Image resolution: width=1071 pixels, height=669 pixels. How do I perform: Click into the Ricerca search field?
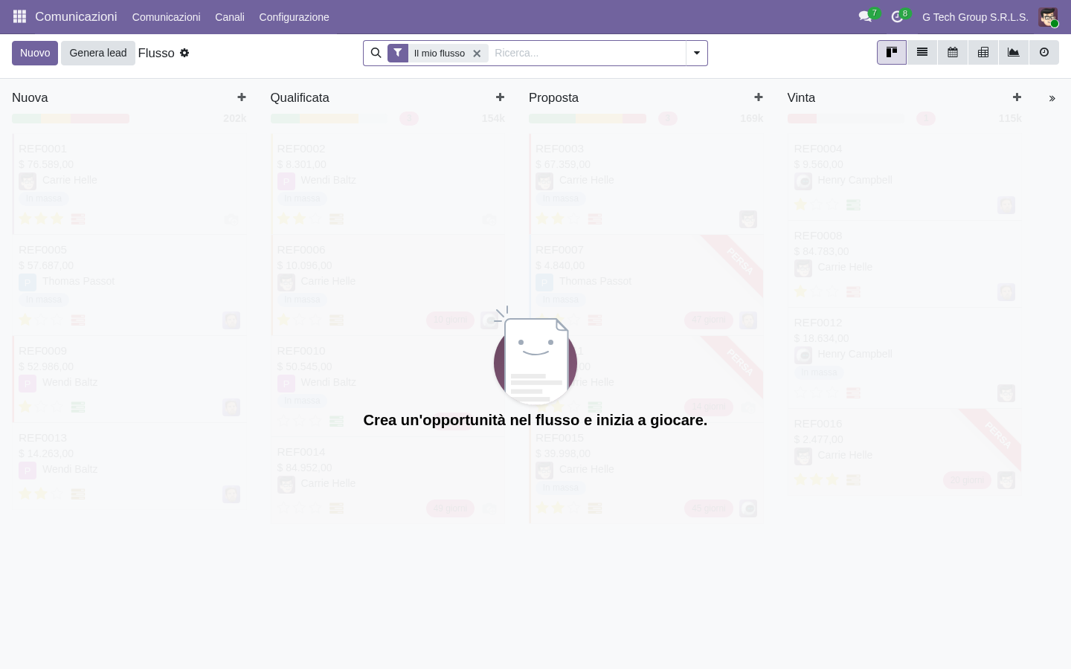[588, 53]
